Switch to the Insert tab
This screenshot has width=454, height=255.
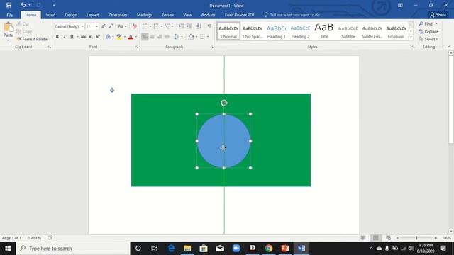pyautogui.click(x=50, y=15)
